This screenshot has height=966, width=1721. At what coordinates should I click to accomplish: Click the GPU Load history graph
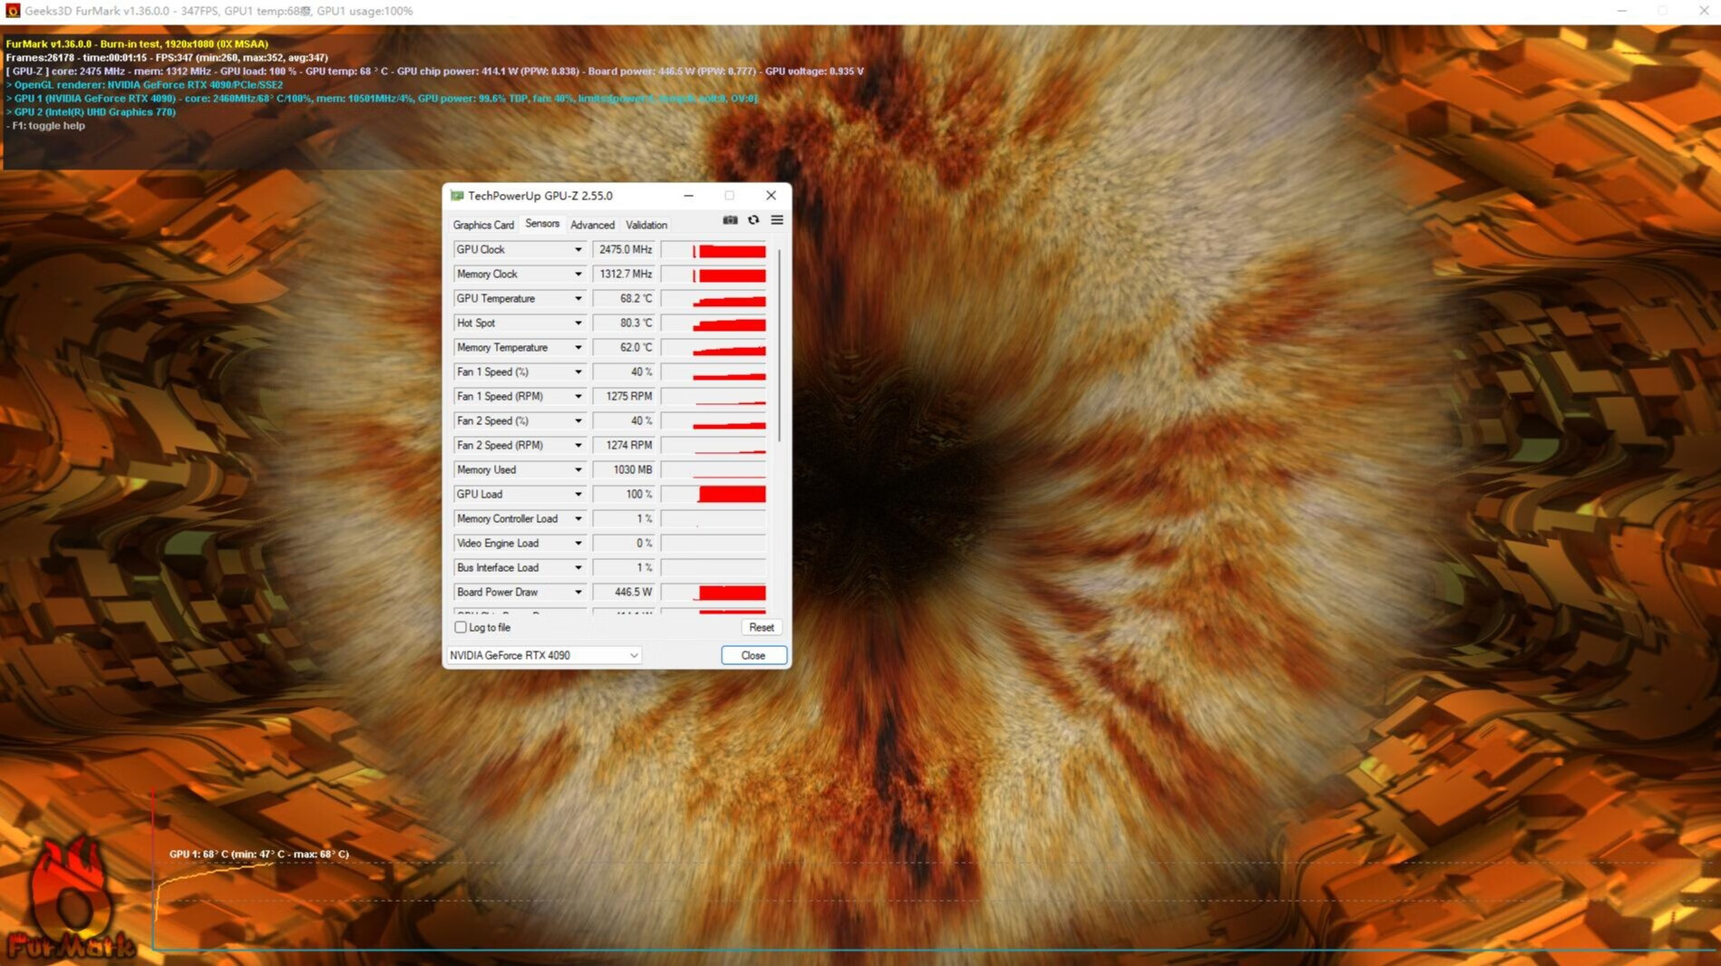pyautogui.click(x=714, y=495)
